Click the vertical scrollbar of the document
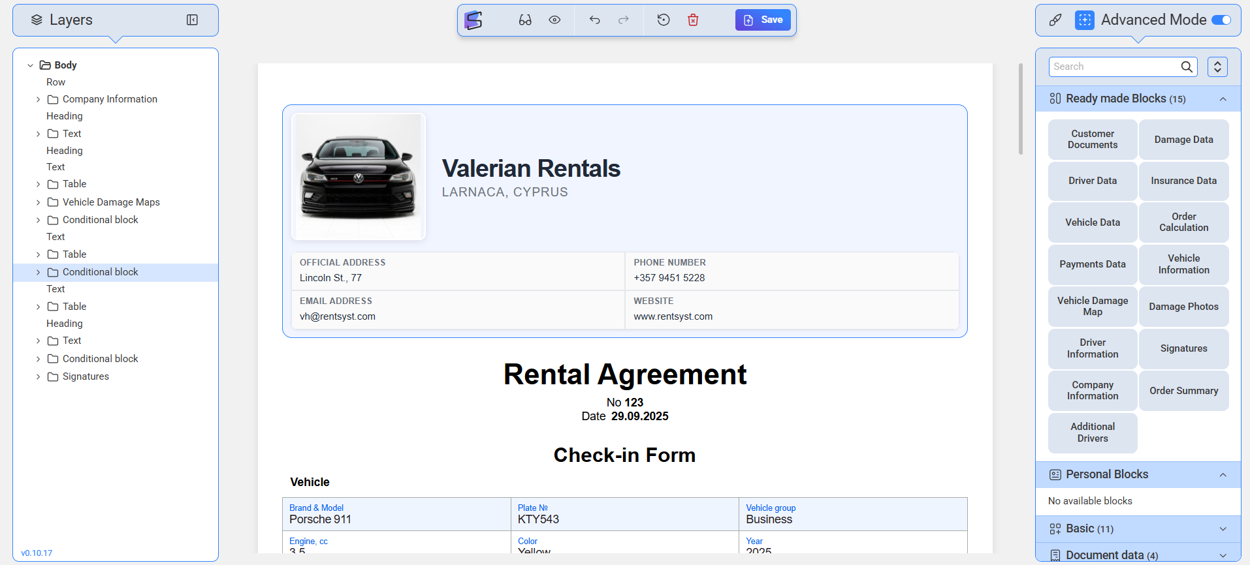This screenshot has height=565, width=1250. [x=1021, y=109]
